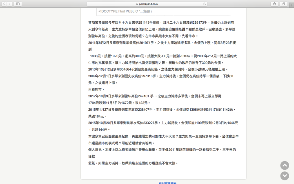Go forward to the next page
Screen dimensions: 294x184
click(10, 4)
